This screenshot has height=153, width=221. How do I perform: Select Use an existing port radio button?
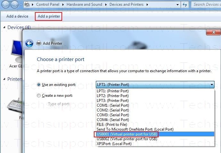click(39, 85)
